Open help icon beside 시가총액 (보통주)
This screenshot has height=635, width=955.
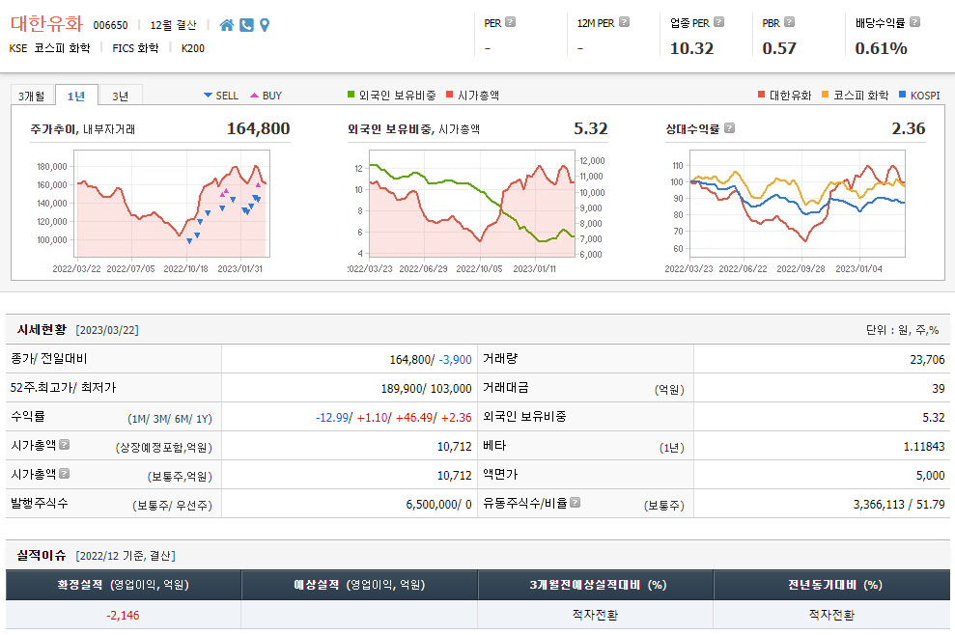tap(64, 473)
